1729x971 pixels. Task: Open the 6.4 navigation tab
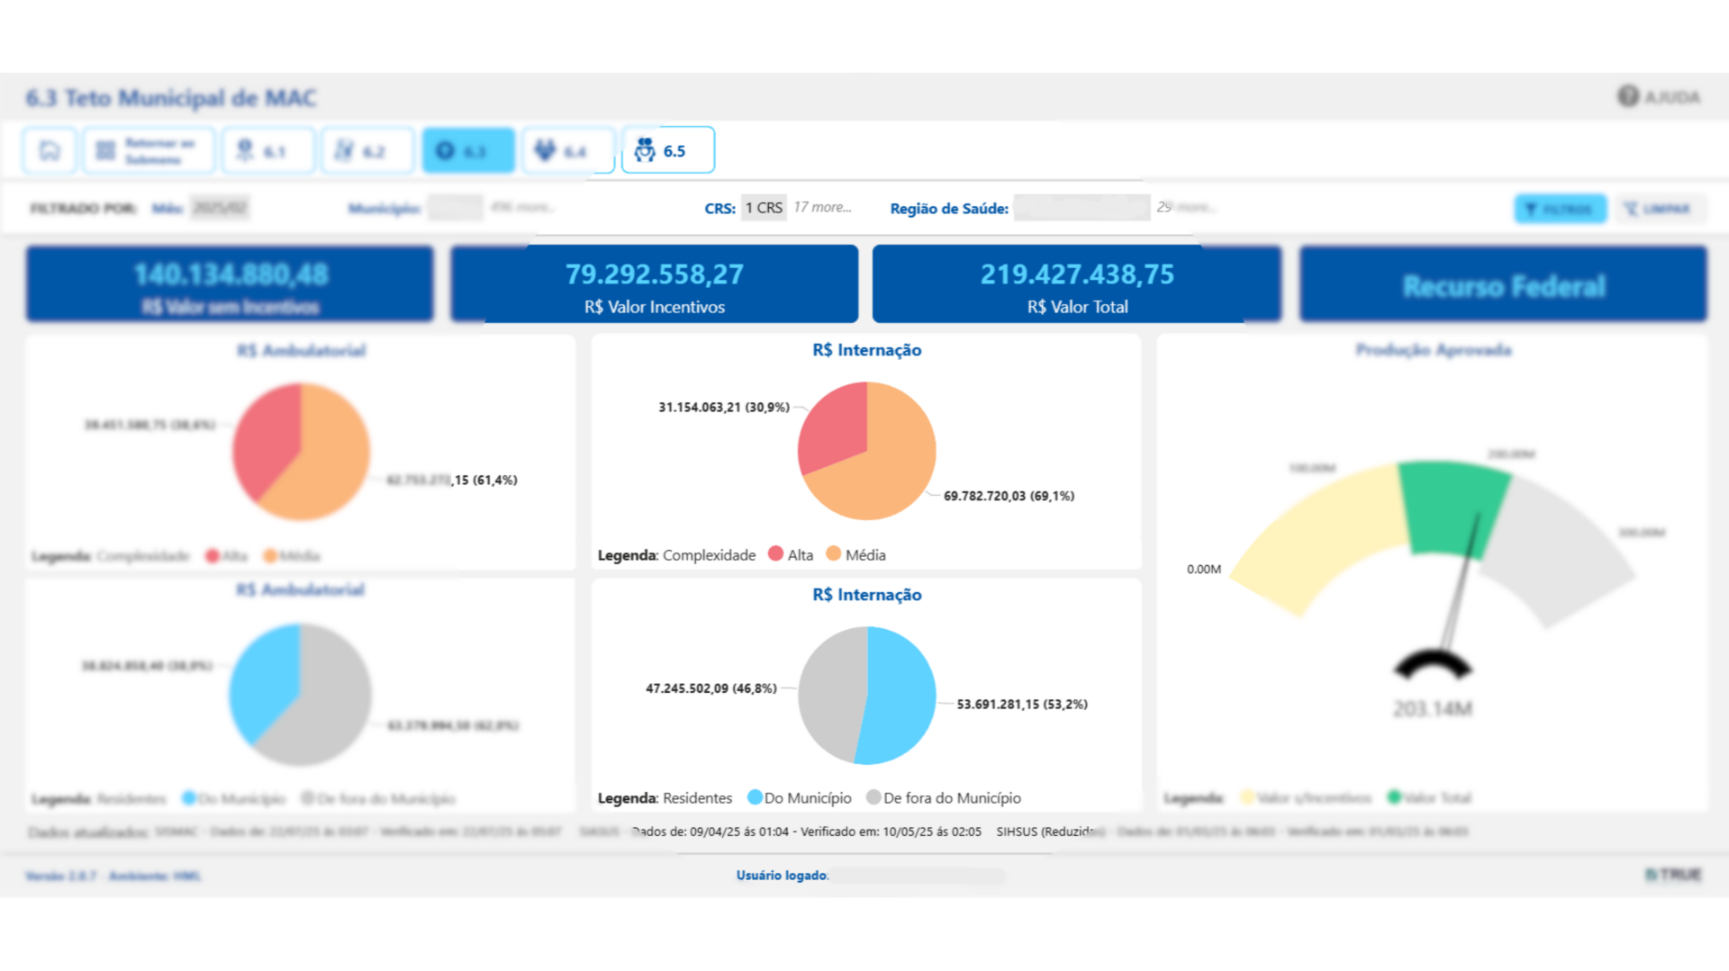pos(567,150)
